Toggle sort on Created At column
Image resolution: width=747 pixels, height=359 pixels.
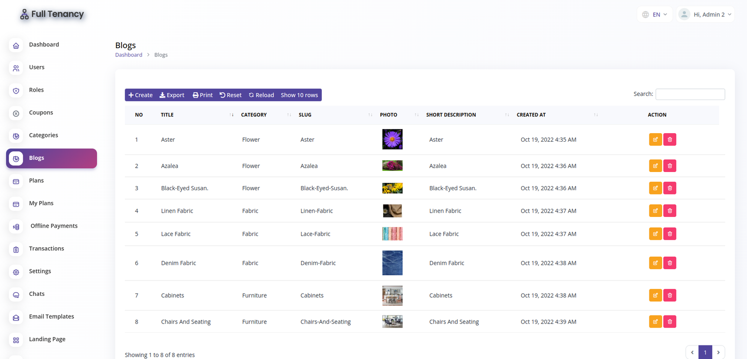596,115
